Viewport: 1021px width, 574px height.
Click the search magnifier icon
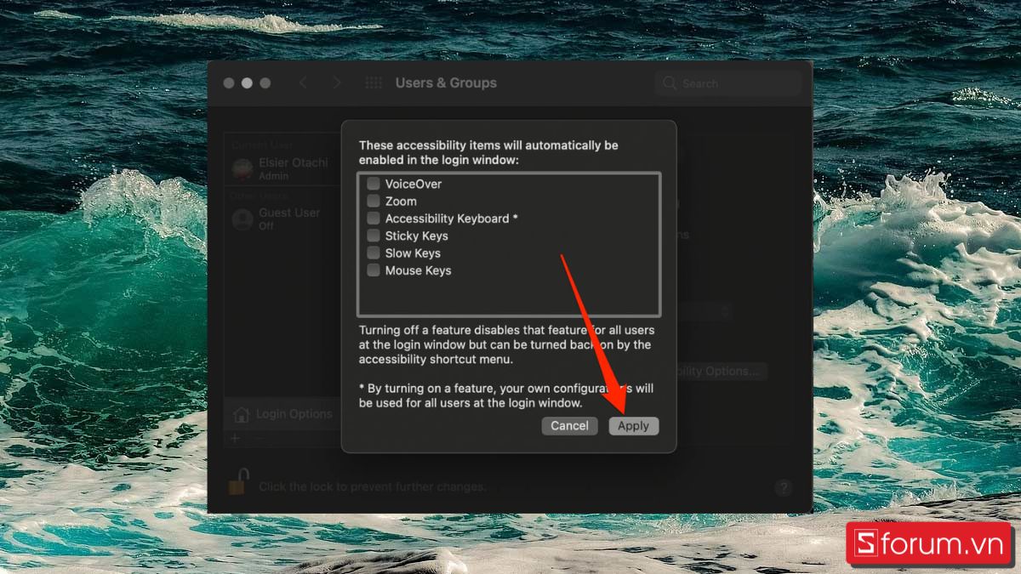pos(670,83)
